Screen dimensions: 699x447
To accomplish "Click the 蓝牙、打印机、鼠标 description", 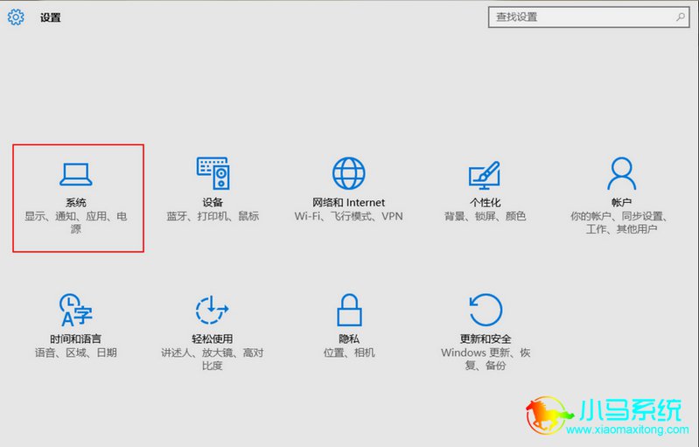I will 213,216.
